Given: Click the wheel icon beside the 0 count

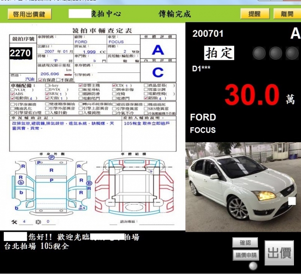Looking at the screenshot, I should pyautogui.click(x=38, y=222).
